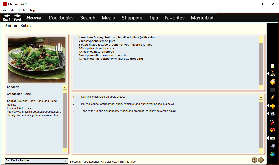Screen dimensions: 279x165
Task: Click the 'Sorted by: All Categories' status text
Action: point(102,162)
